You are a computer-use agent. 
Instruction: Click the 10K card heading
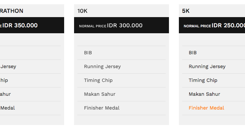click(82, 11)
